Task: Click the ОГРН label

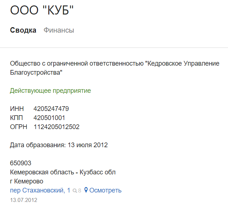Action: [18, 127]
